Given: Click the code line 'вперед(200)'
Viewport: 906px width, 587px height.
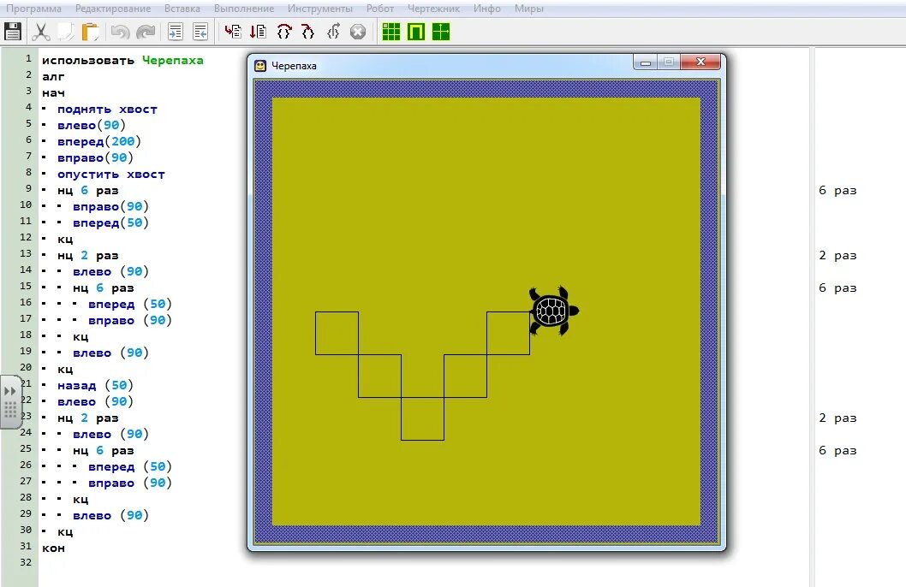Looking at the screenshot, I should [98, 141].
